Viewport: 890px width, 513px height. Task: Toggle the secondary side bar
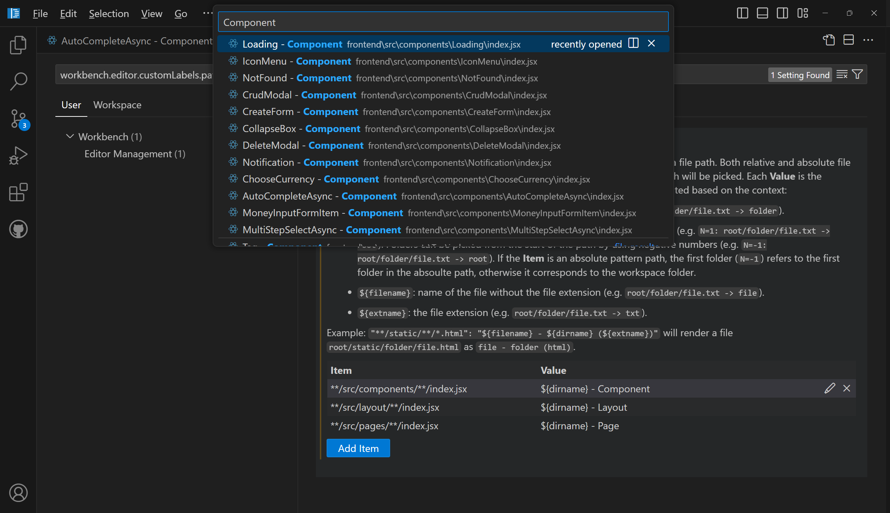tap(782, 13)
